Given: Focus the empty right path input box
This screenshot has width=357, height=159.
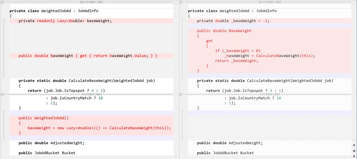Looking at the screenshot, I should point(270,6).
